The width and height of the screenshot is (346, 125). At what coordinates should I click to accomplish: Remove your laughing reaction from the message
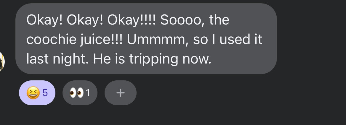(x=37, y=93)
